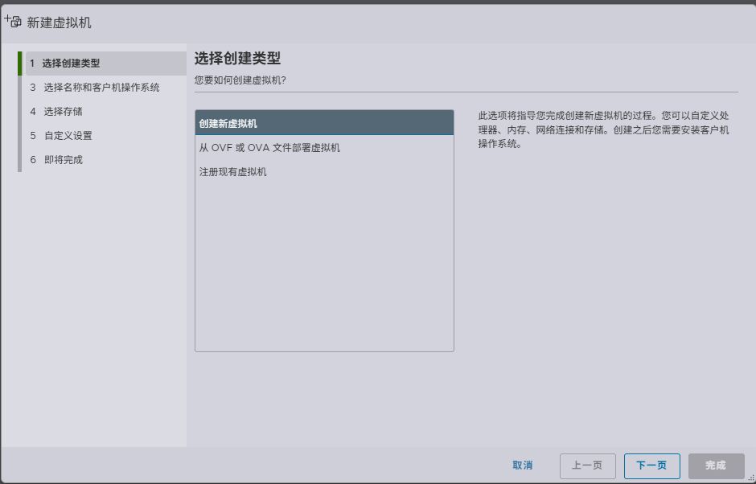The image size is (756, 484).
Task: Click the 上一页 button
Action: coord(587,466)
